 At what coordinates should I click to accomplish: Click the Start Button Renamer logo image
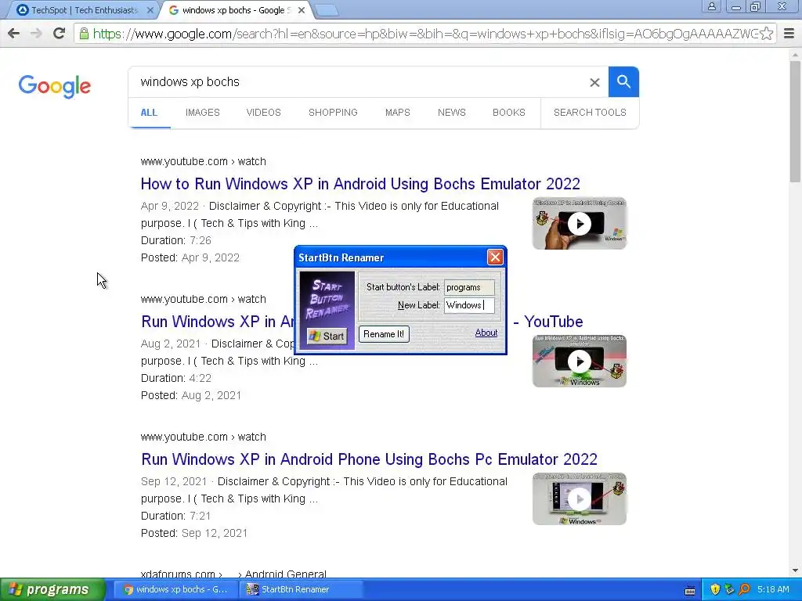[x=327, y=299]
